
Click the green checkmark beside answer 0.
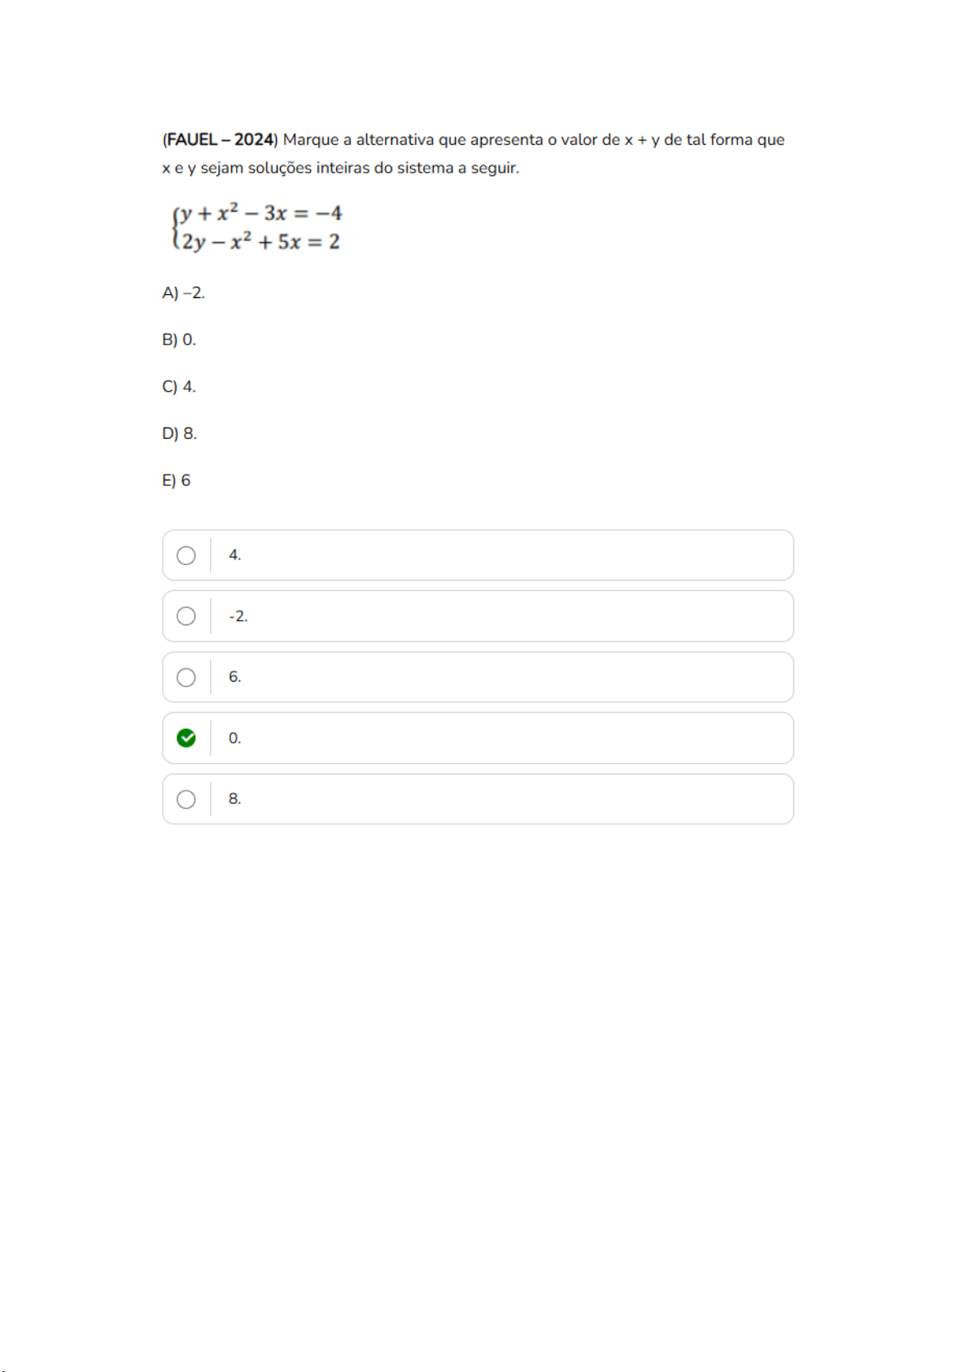(186, 738)
